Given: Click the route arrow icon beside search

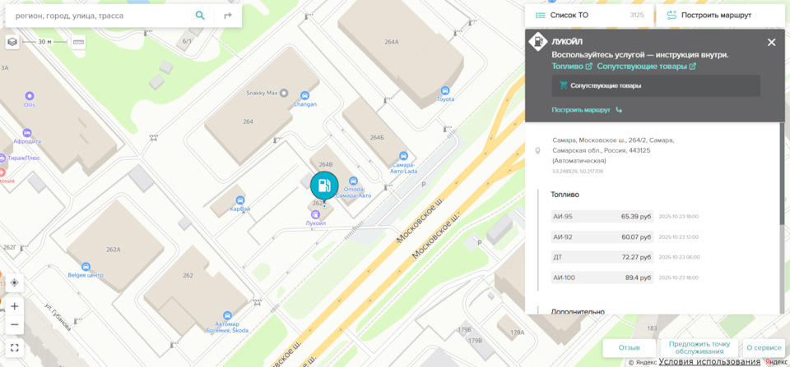Looking at the screenshot, I should (x=228, y=16).
